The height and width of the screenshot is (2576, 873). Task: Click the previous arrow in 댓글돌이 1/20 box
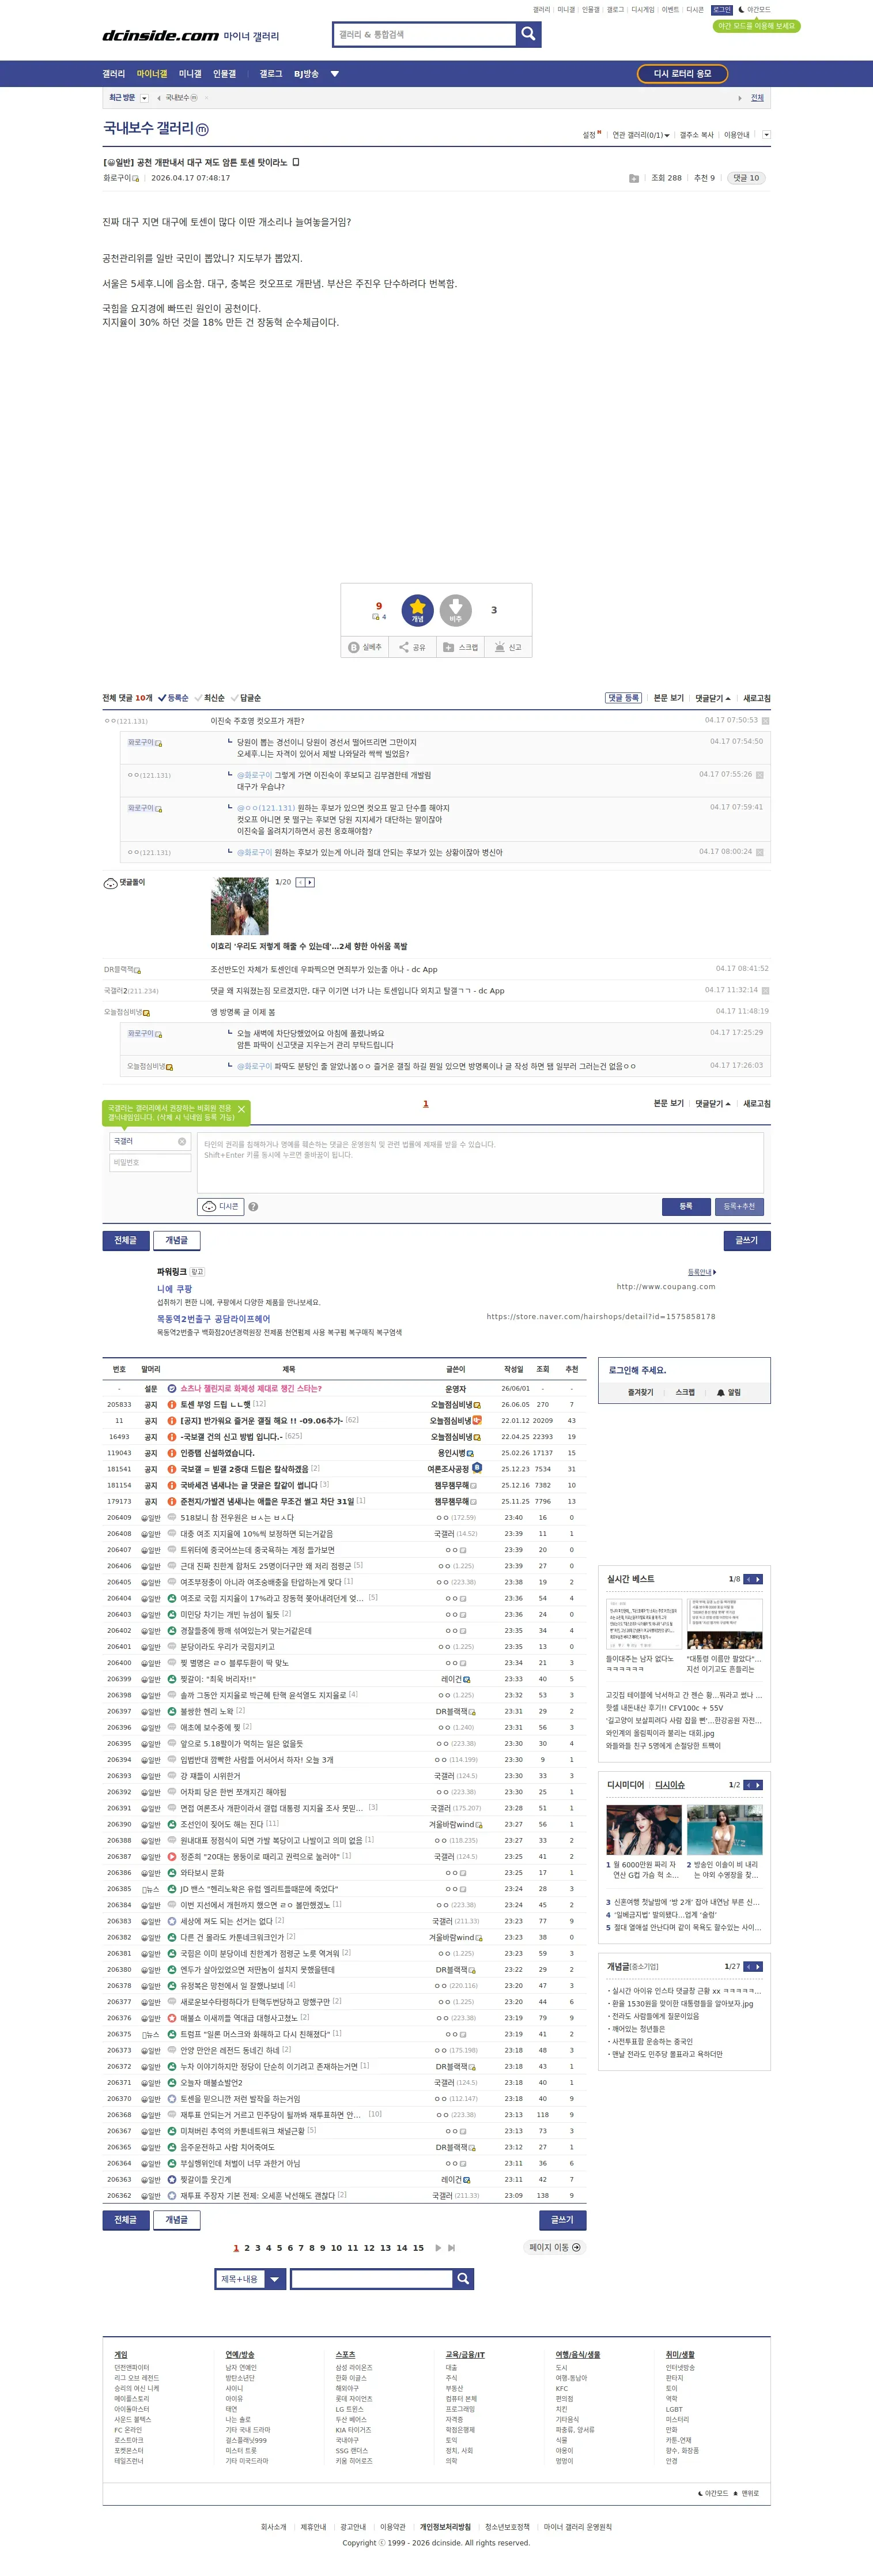(x=300, y=882)
